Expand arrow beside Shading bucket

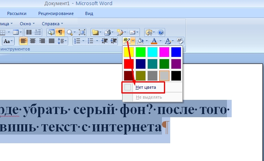(147, 41)
